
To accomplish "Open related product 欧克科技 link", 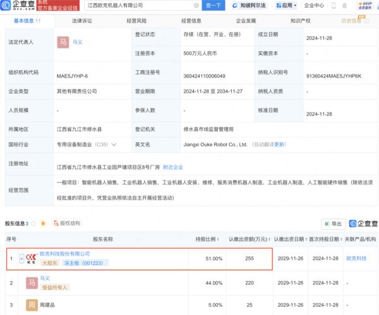I will coord(356,258).
